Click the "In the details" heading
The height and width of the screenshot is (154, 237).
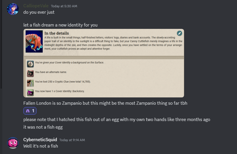click(56, 33)
